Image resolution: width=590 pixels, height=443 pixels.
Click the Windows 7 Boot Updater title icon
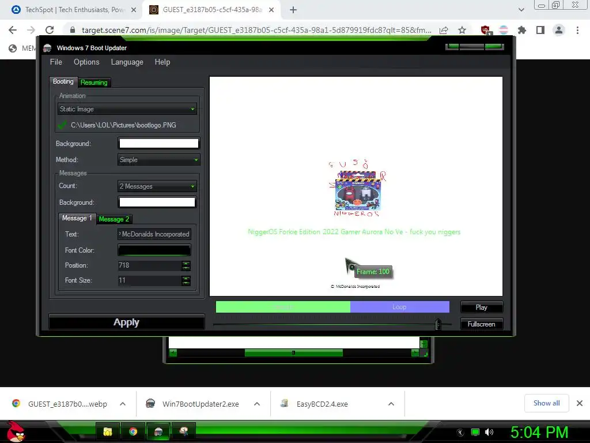pos(47,48)
